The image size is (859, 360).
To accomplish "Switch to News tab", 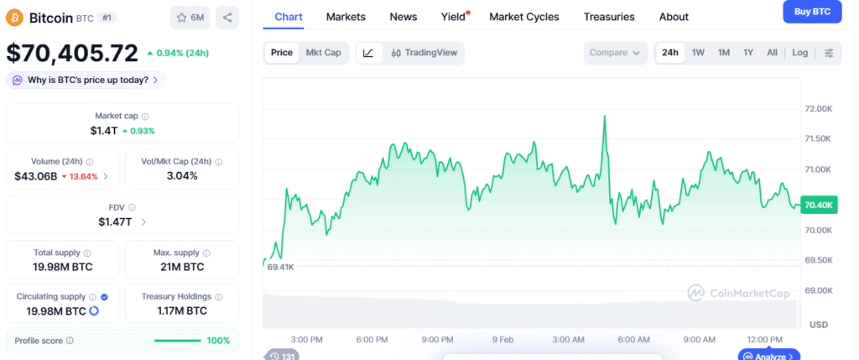I will point(403,17).
